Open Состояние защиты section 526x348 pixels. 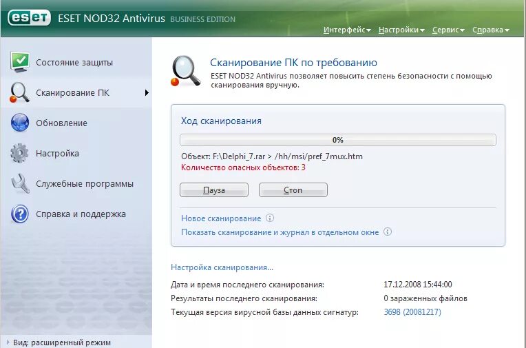point(74,63)
